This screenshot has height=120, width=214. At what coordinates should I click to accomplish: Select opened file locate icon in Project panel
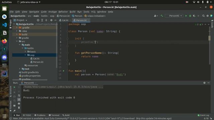coord(38,20)
